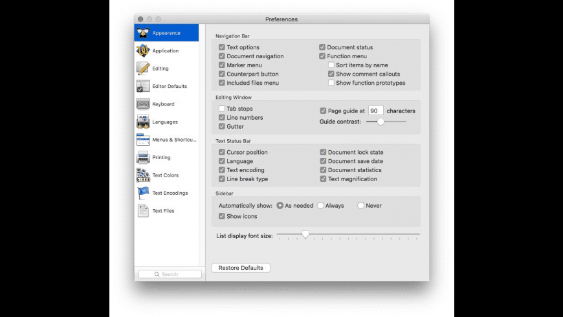This screenshot has height=317, width=563.
Task: Click the Application pane icon
Action: point(143,50)
